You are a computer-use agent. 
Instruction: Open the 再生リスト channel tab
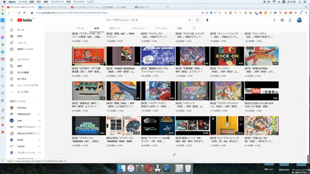pyautogui.click(x=115, y=28)
